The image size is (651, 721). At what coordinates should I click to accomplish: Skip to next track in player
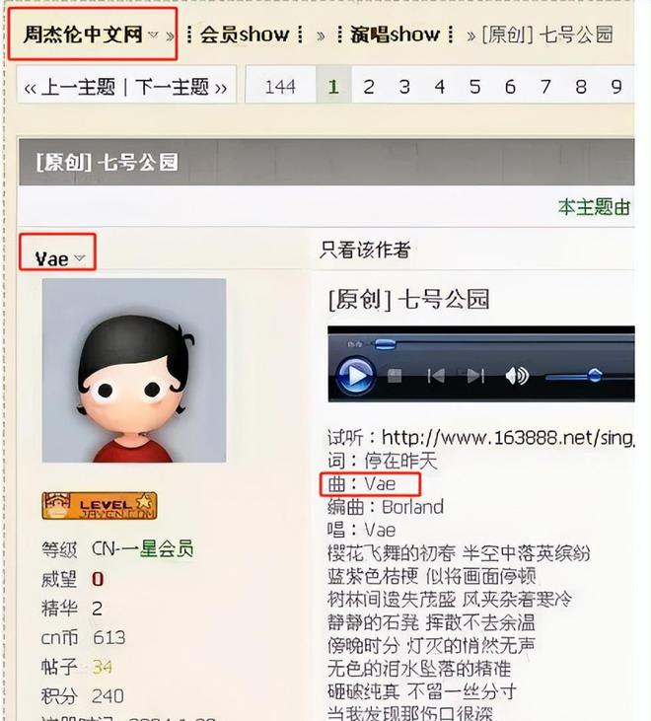tap(475, 376)
